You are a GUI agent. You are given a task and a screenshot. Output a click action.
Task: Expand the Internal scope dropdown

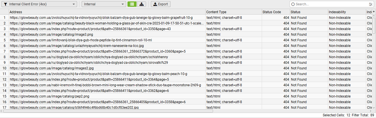(x=104, y=4)
